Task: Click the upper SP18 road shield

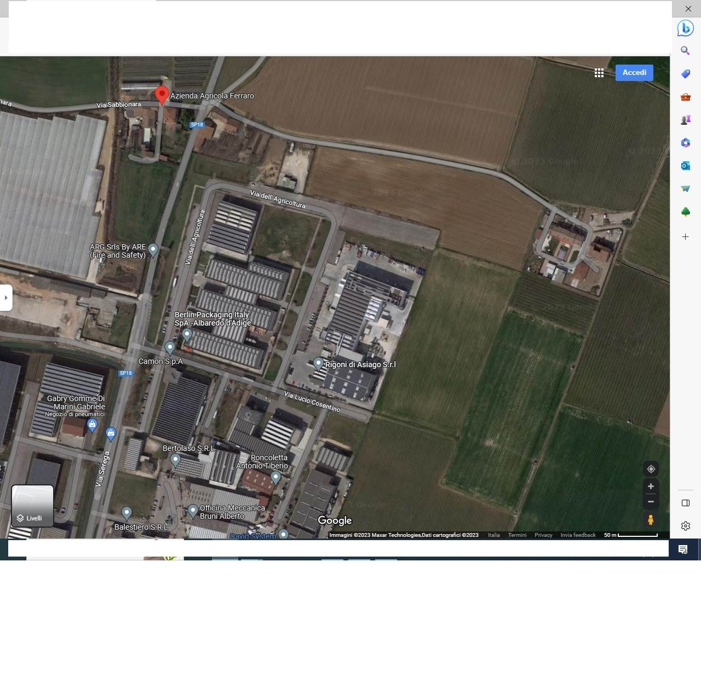Action: [197, 125]
